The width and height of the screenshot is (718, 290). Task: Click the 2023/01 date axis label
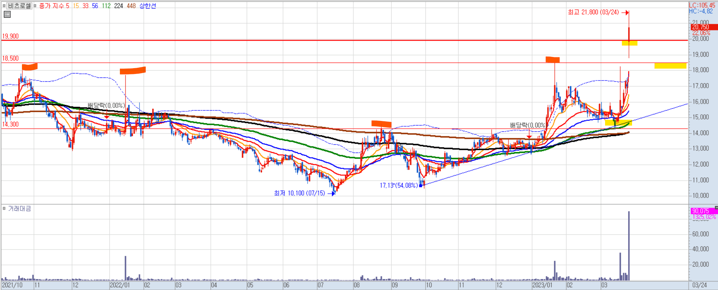tap(542, 285)
